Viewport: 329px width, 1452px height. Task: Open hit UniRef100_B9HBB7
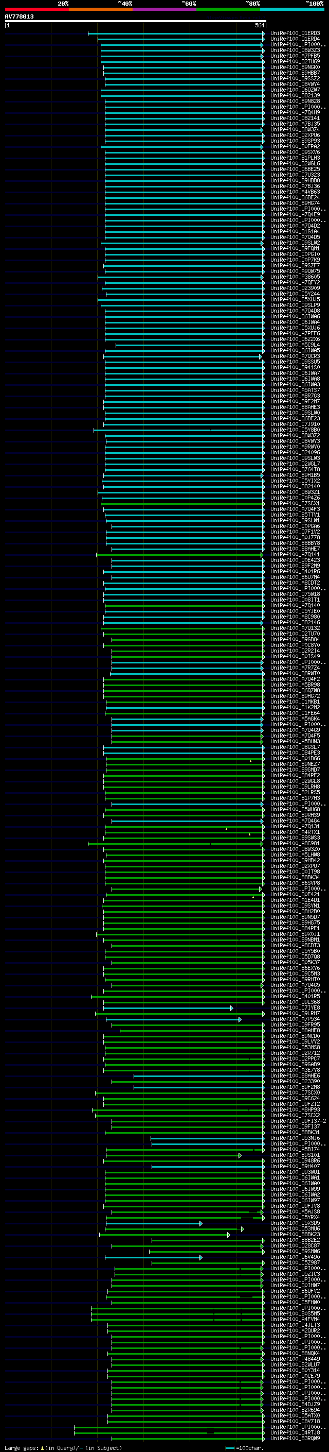295,73
